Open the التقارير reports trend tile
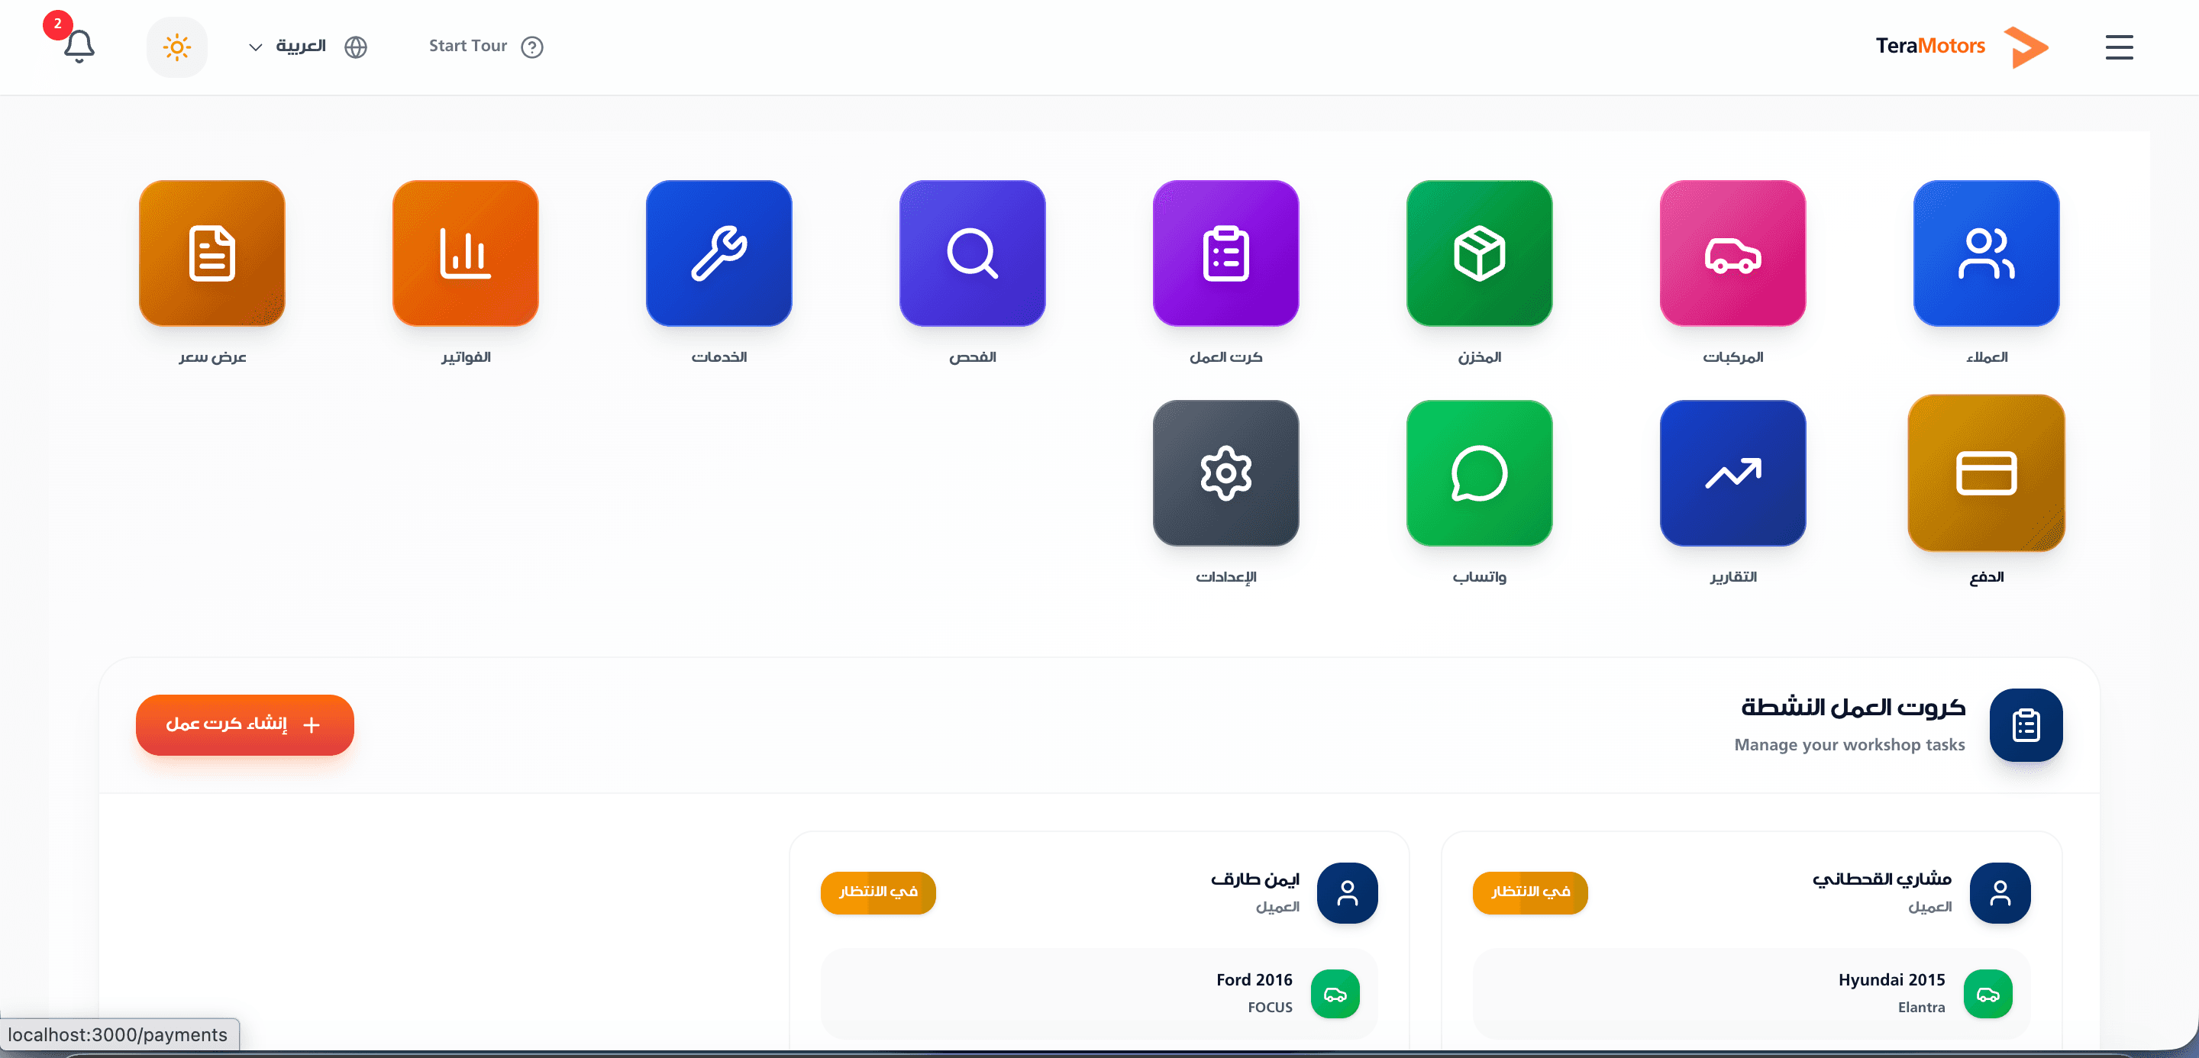 click(x=1733, y=473)
